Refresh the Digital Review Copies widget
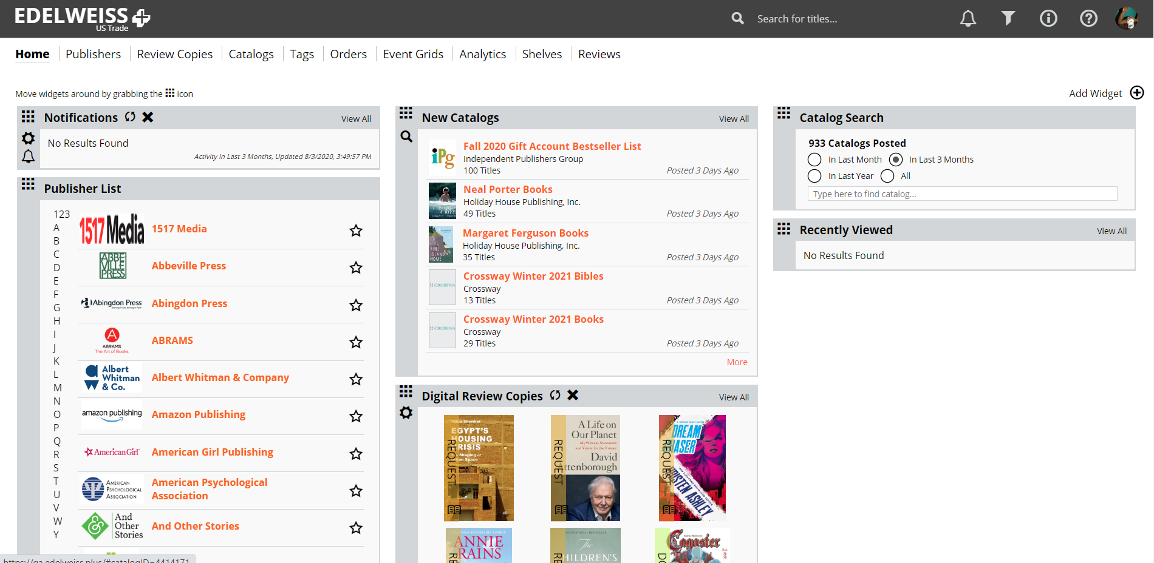The image size is (1154, 563). [555, 395]
